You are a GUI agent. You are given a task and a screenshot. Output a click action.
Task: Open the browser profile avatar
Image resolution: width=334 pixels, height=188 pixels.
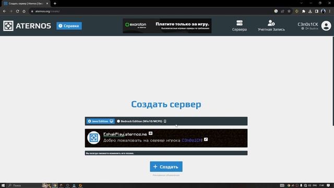pos(323,11)
